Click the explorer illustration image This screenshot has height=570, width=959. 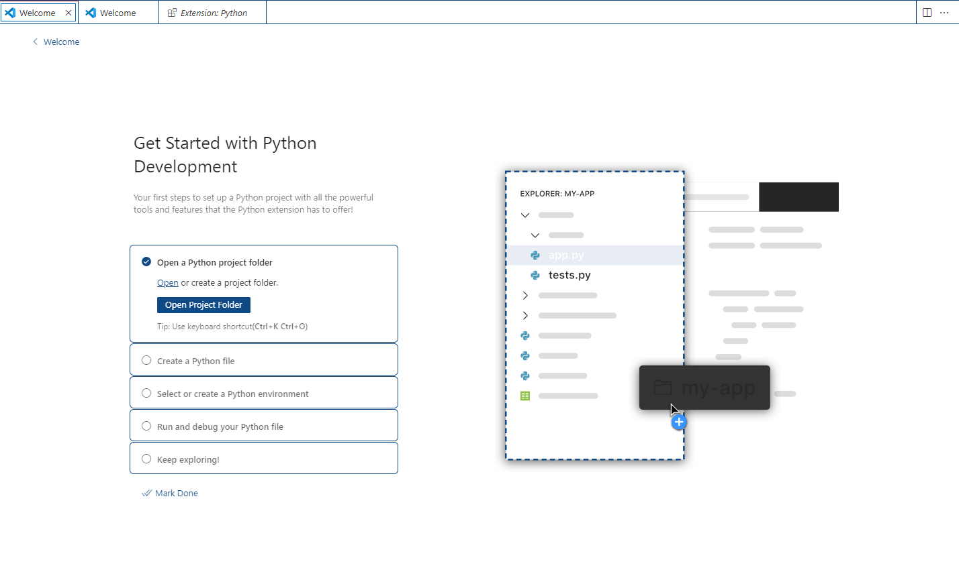click(672, 315)
